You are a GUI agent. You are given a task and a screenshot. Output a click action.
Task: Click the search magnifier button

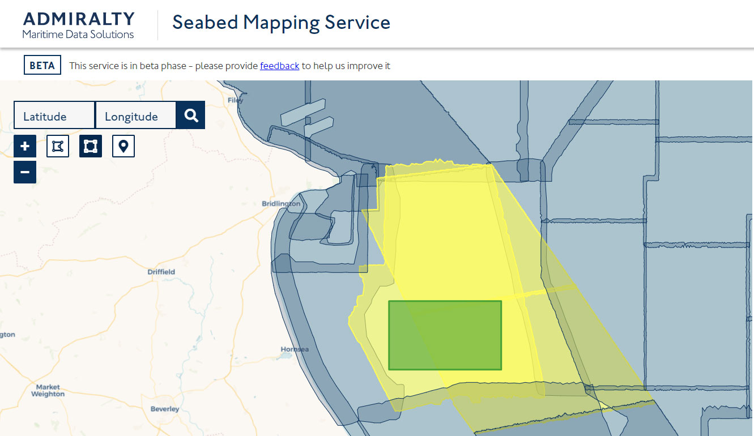tap(190, 114)
